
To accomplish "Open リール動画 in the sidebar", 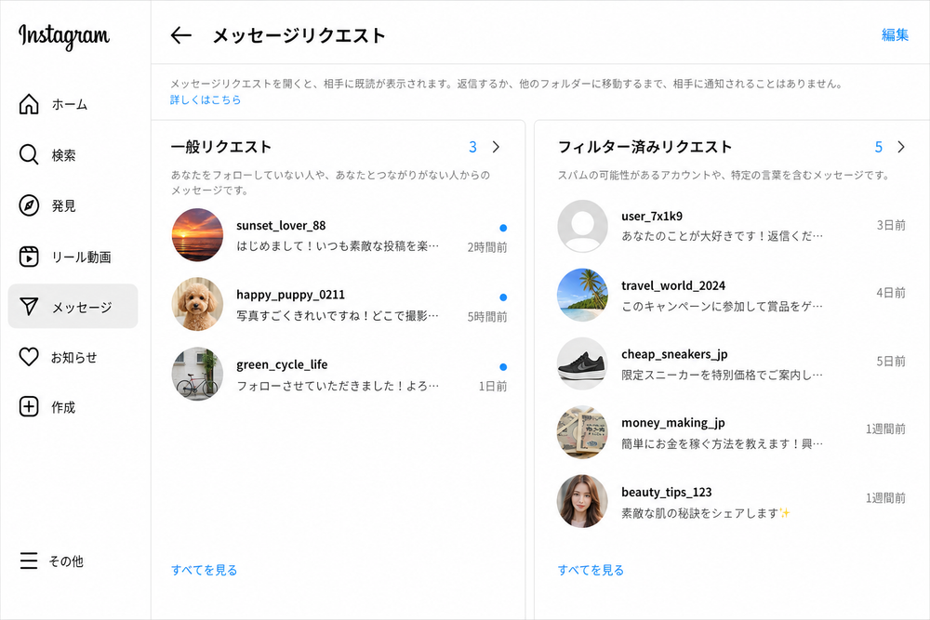I will [x=81, y=257].
